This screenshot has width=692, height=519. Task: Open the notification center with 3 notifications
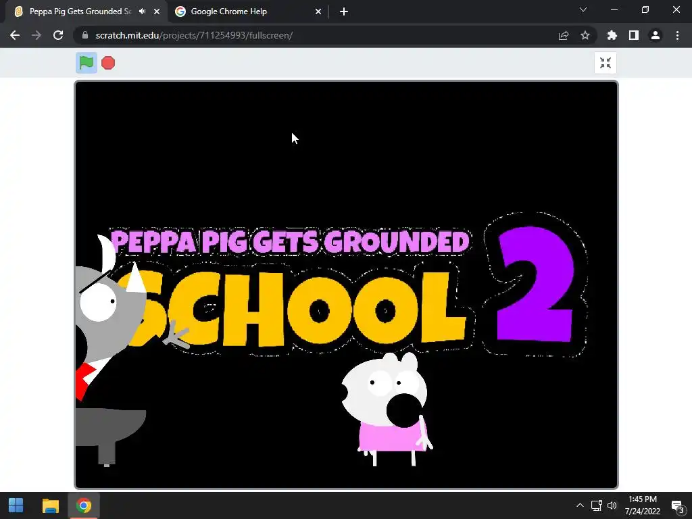click(x=677, y=505)
